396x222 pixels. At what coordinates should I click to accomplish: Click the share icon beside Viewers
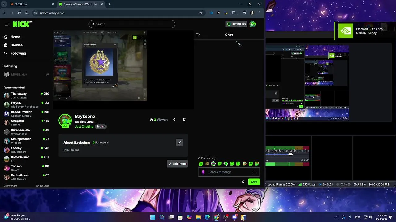[174, 120]
